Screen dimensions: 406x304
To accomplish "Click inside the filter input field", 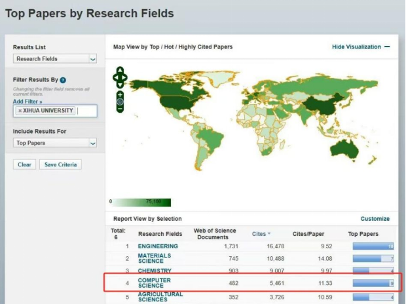I will click(86, 111).
